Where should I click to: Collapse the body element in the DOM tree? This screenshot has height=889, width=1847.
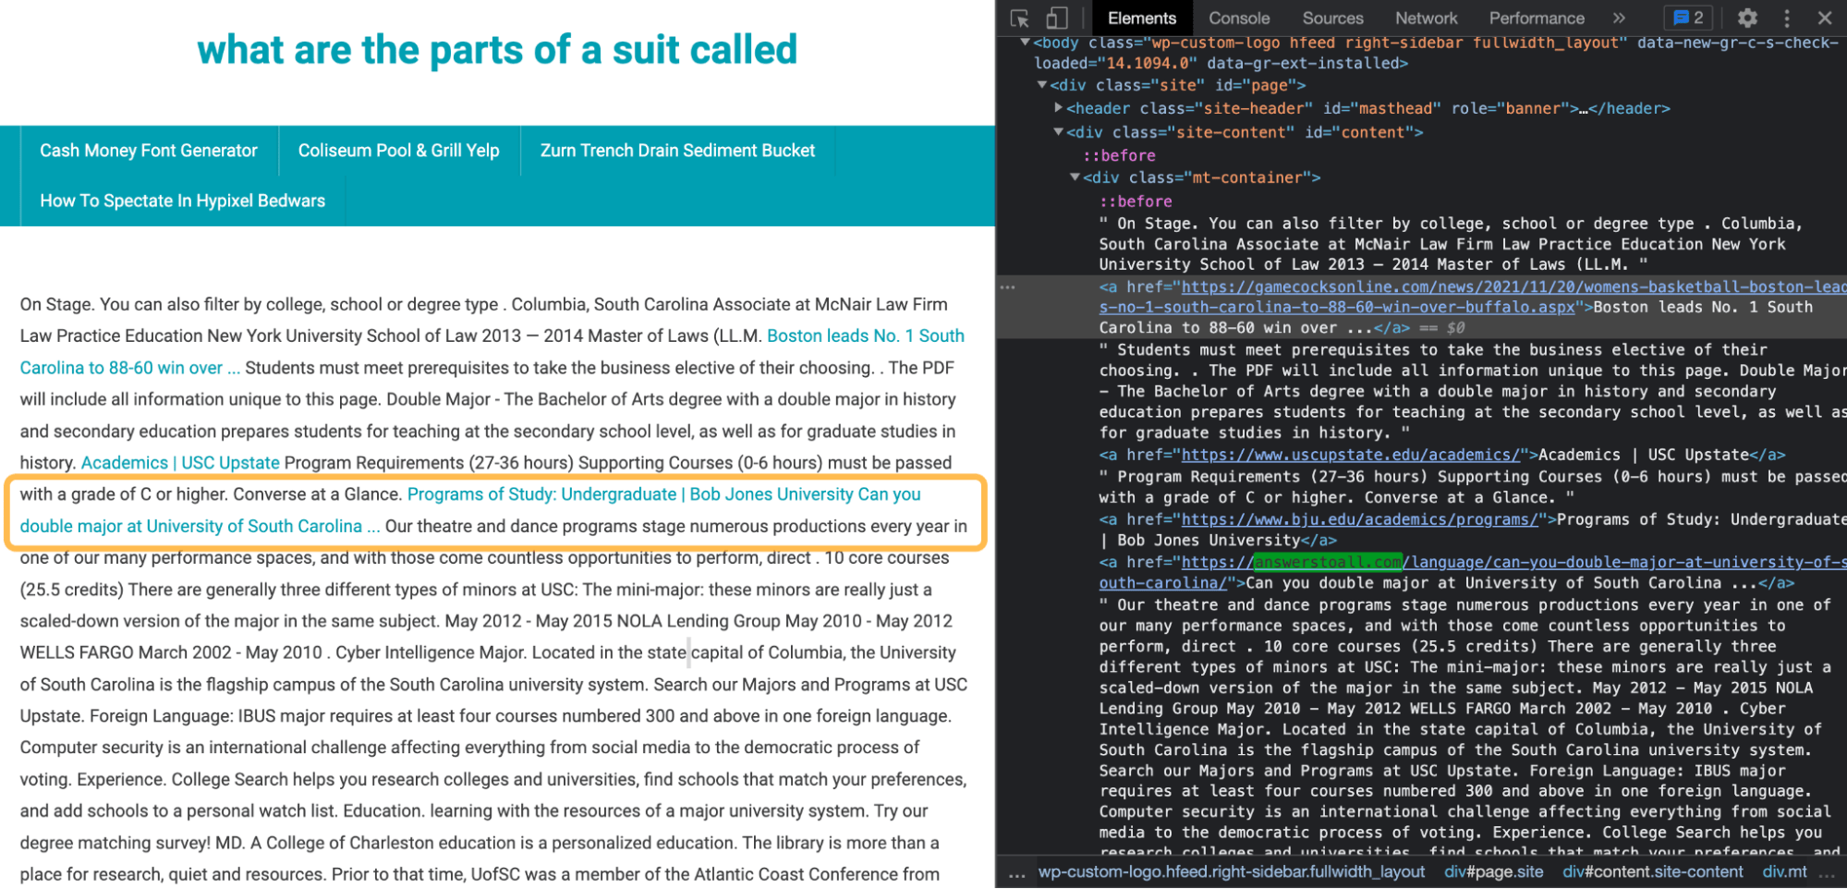tap(1026, 42)
